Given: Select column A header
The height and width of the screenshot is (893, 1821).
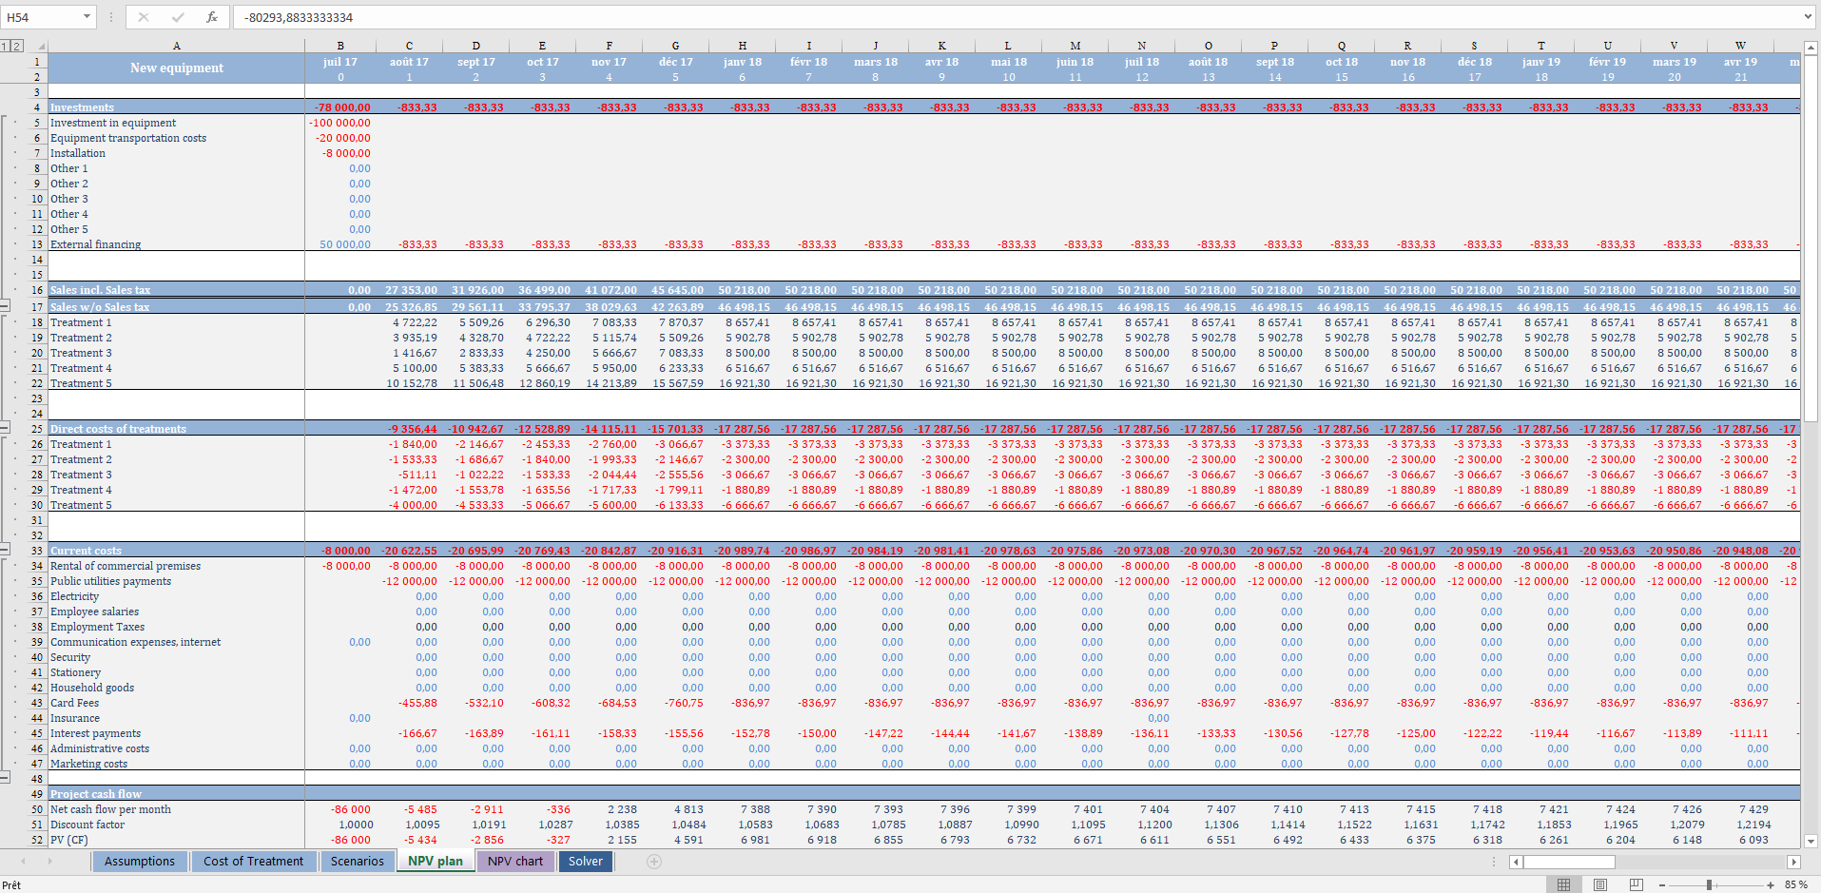Looking at the screenshot, I should (176, 46).
